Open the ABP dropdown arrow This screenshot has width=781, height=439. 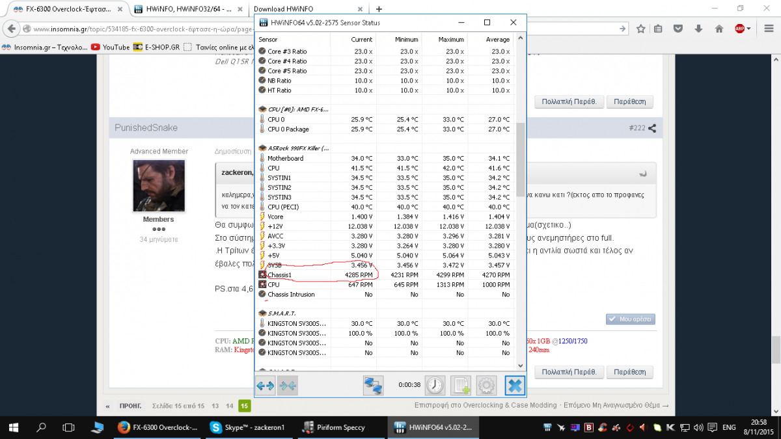point(748,29)
